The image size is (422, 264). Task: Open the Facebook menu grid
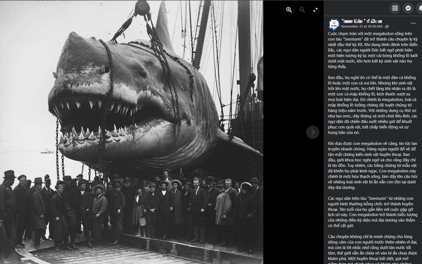[395, 8]
